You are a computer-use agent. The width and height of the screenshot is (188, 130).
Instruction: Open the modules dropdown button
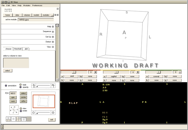tap(47, 15)
